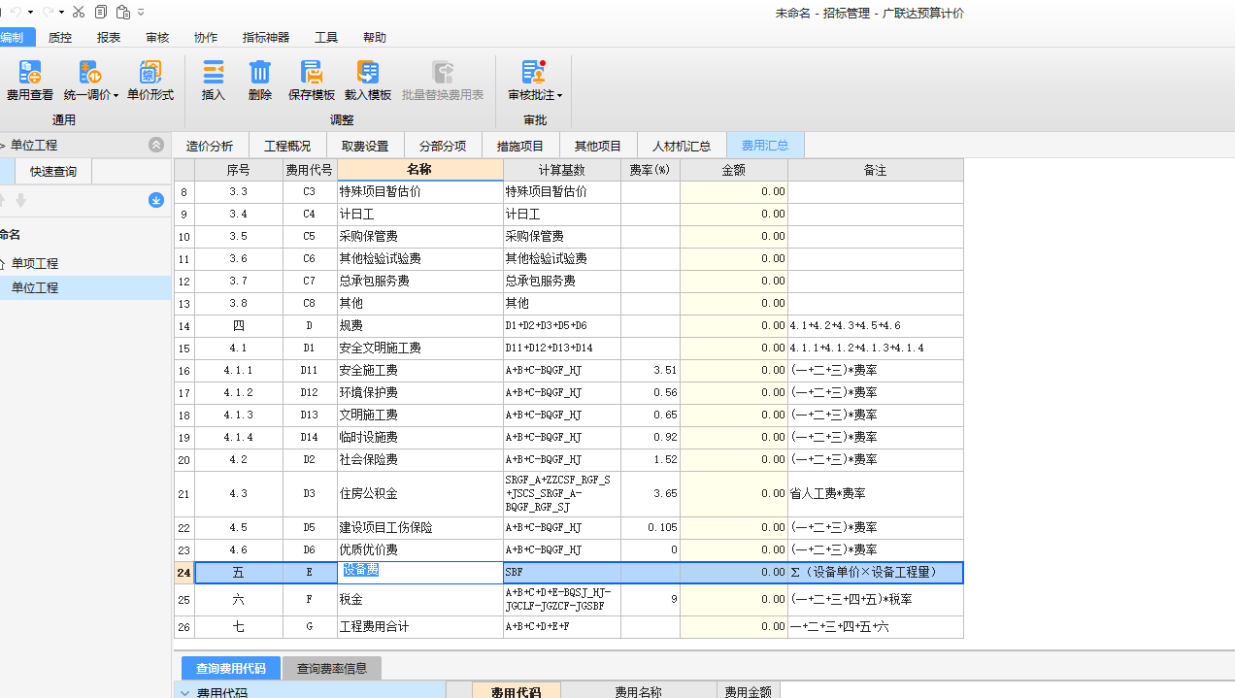Open the 审核 ribbon tab

point(157,37)
